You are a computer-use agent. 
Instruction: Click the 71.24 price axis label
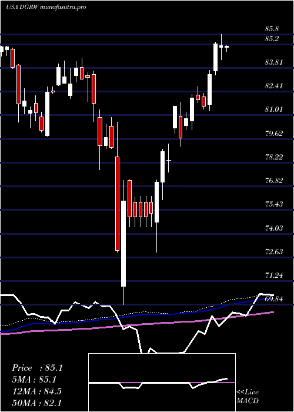[274, 275]
